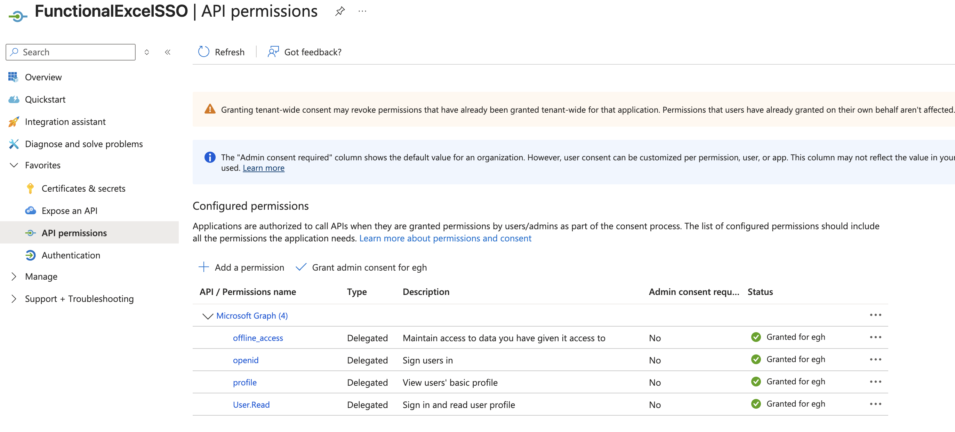Click Add a permission
Viewport: 955px width, 432px height.
241,267
